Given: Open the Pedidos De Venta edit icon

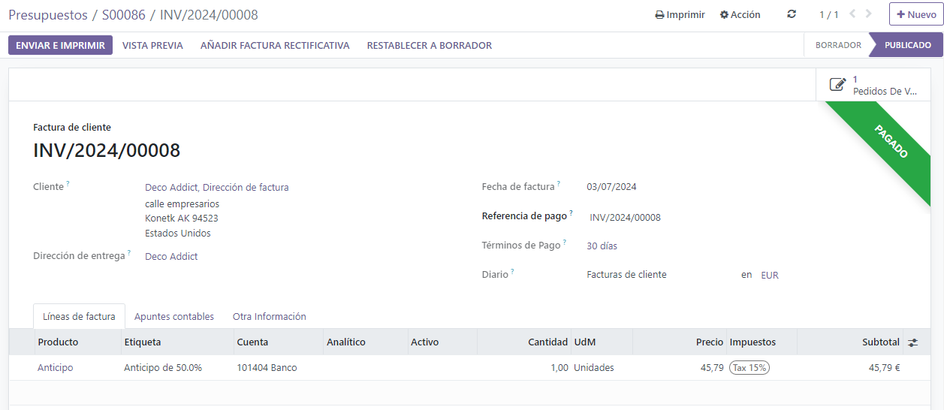Looking at the screenshot, I should (x=837, y=85).
